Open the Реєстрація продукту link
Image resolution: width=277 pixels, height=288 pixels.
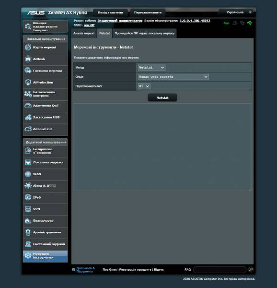point(135,269)
